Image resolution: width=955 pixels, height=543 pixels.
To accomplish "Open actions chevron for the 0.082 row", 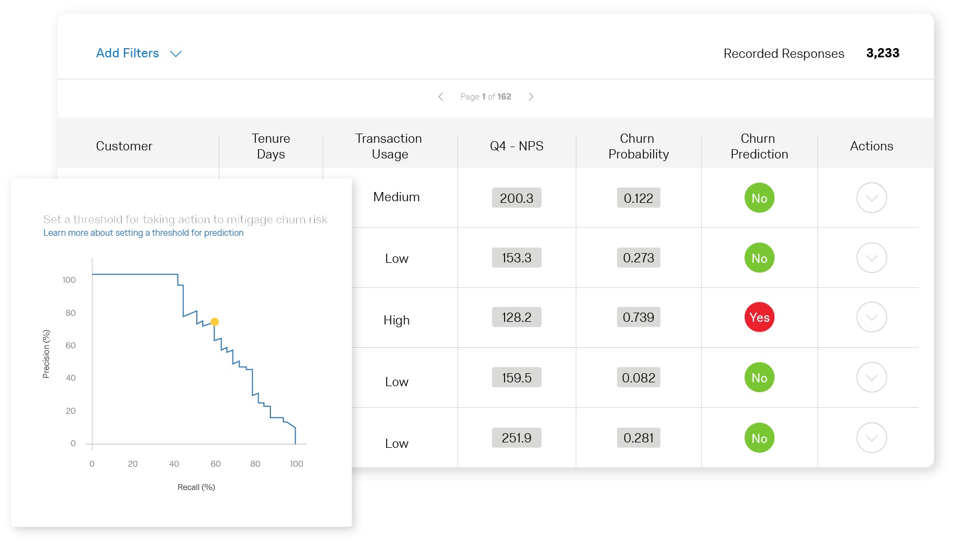I will [x=871, y=378].
